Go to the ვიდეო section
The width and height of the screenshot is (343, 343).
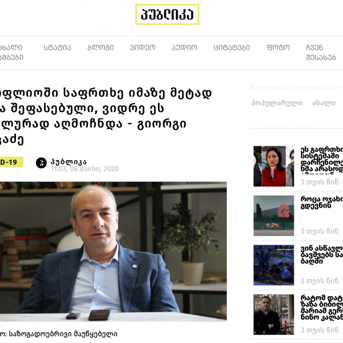pyautogui.click(x=142, y=47)
